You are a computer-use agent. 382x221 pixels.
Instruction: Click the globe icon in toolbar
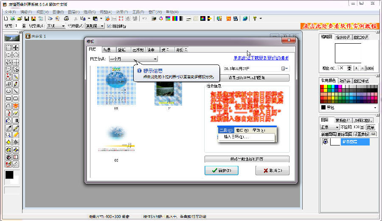[x=245, y=19]
